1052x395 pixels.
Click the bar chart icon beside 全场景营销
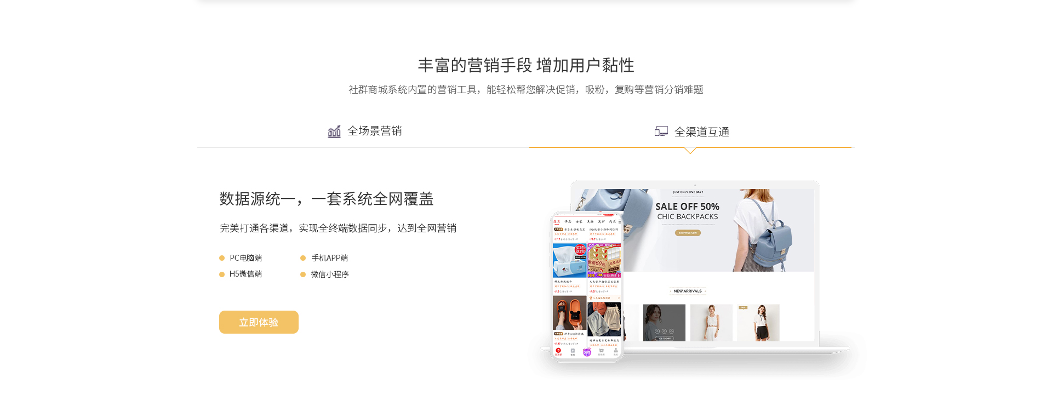click(334, 131)
